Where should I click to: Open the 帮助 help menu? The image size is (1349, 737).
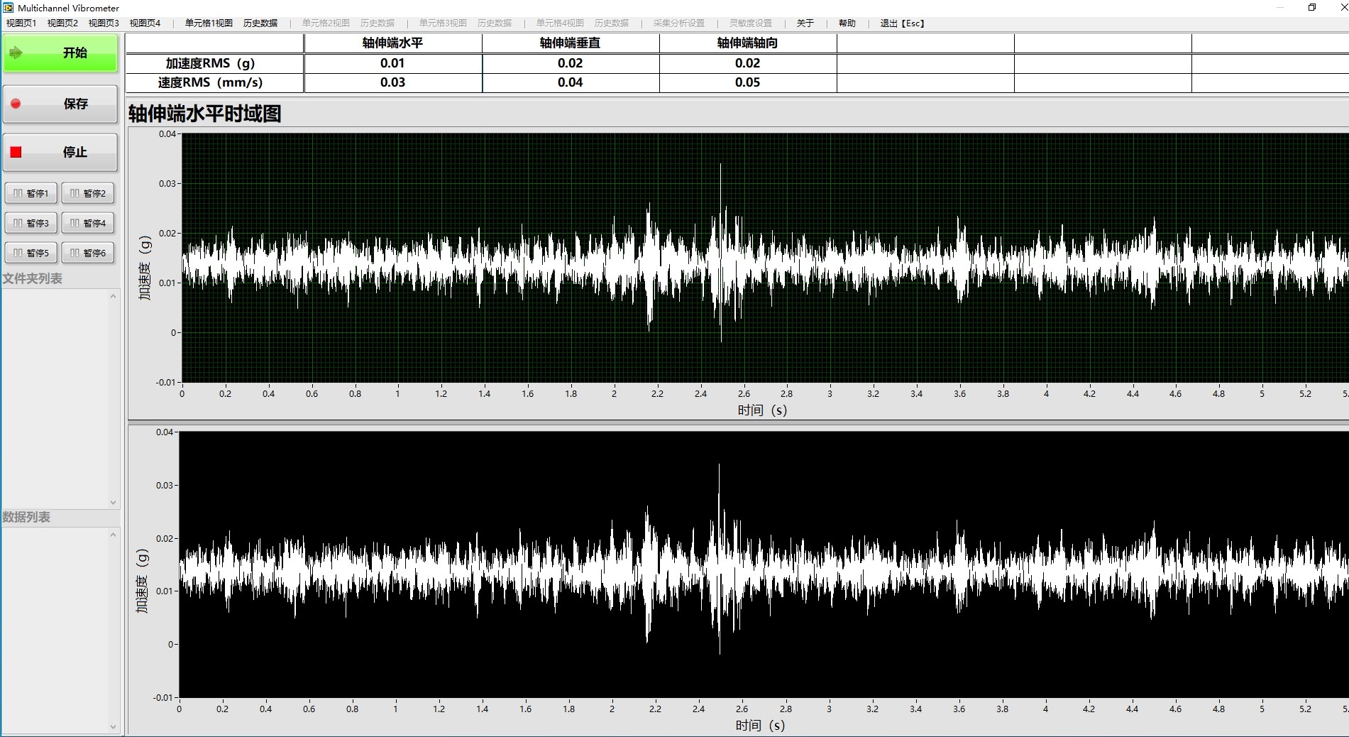pos(847,23)
